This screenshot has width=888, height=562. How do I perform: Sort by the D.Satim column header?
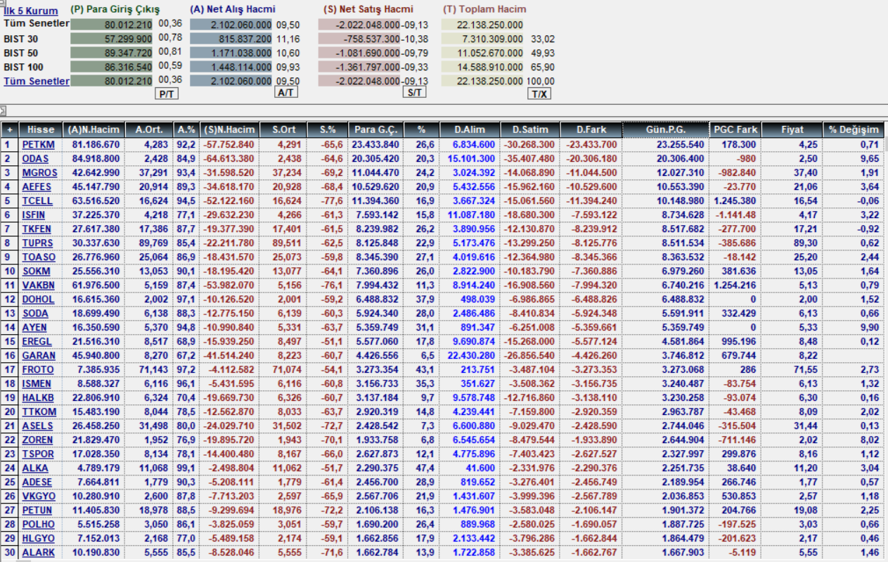click(x=531, y=130)
